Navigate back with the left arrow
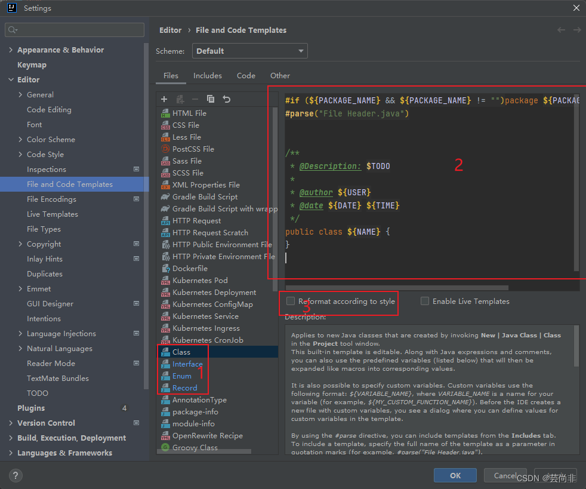Viewport: 586px width, 489px height. click(561, 30)
